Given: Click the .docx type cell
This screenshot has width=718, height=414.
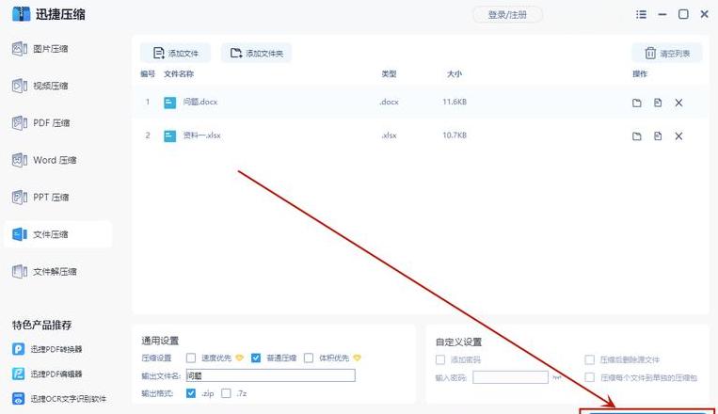Looking at the screenshot, I should click(389, 102).
